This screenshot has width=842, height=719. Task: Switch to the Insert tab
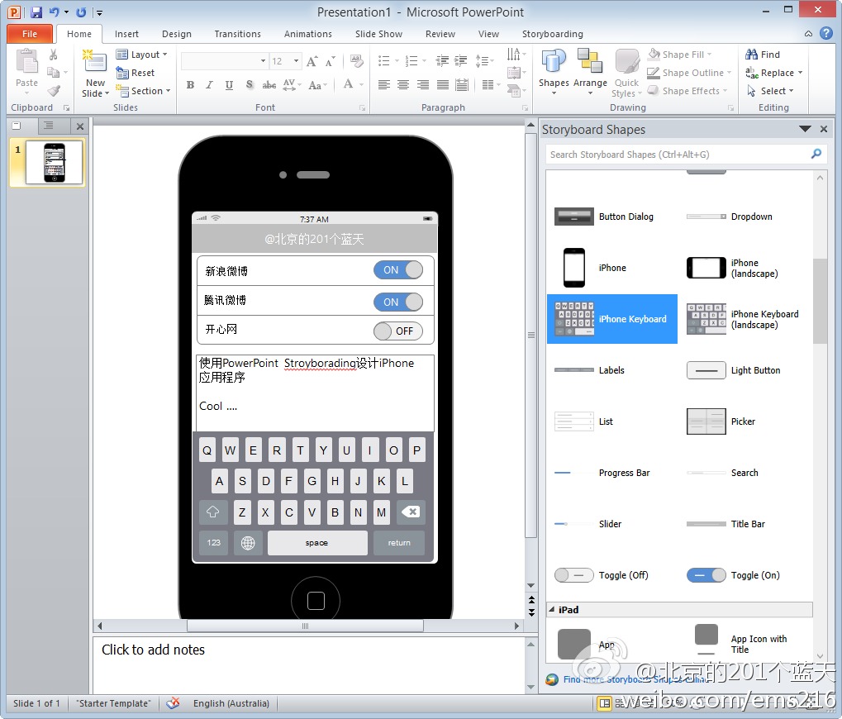pos(126,34)
